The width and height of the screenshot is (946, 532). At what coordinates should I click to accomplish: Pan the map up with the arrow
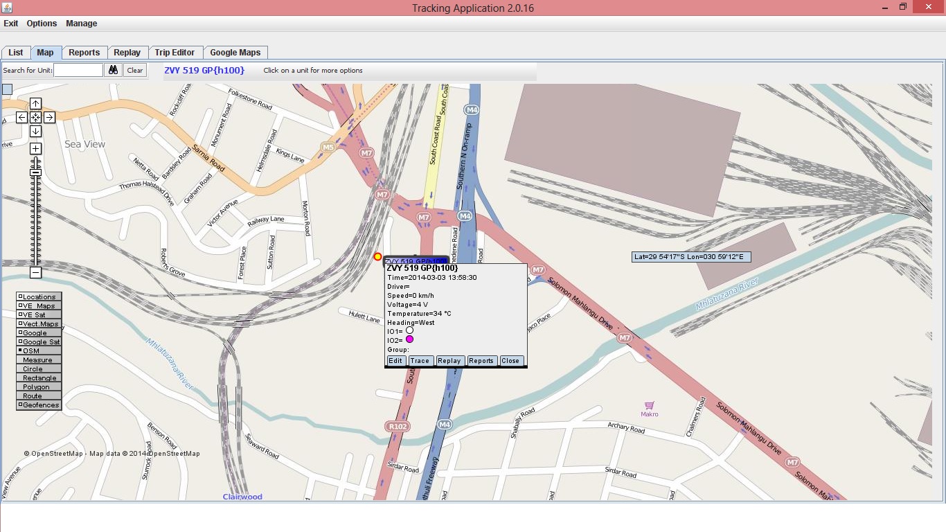(35, 104)
